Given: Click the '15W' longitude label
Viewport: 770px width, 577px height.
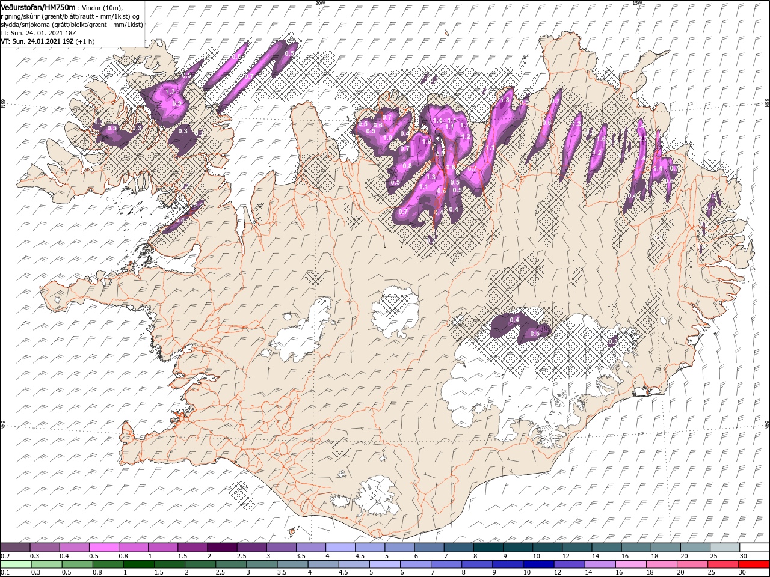Looking at the screenshot, I should 638,3.
